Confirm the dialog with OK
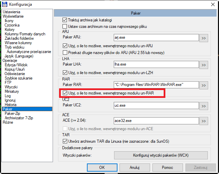This screenshot has height=174, width=219. (x=102, y=168)
